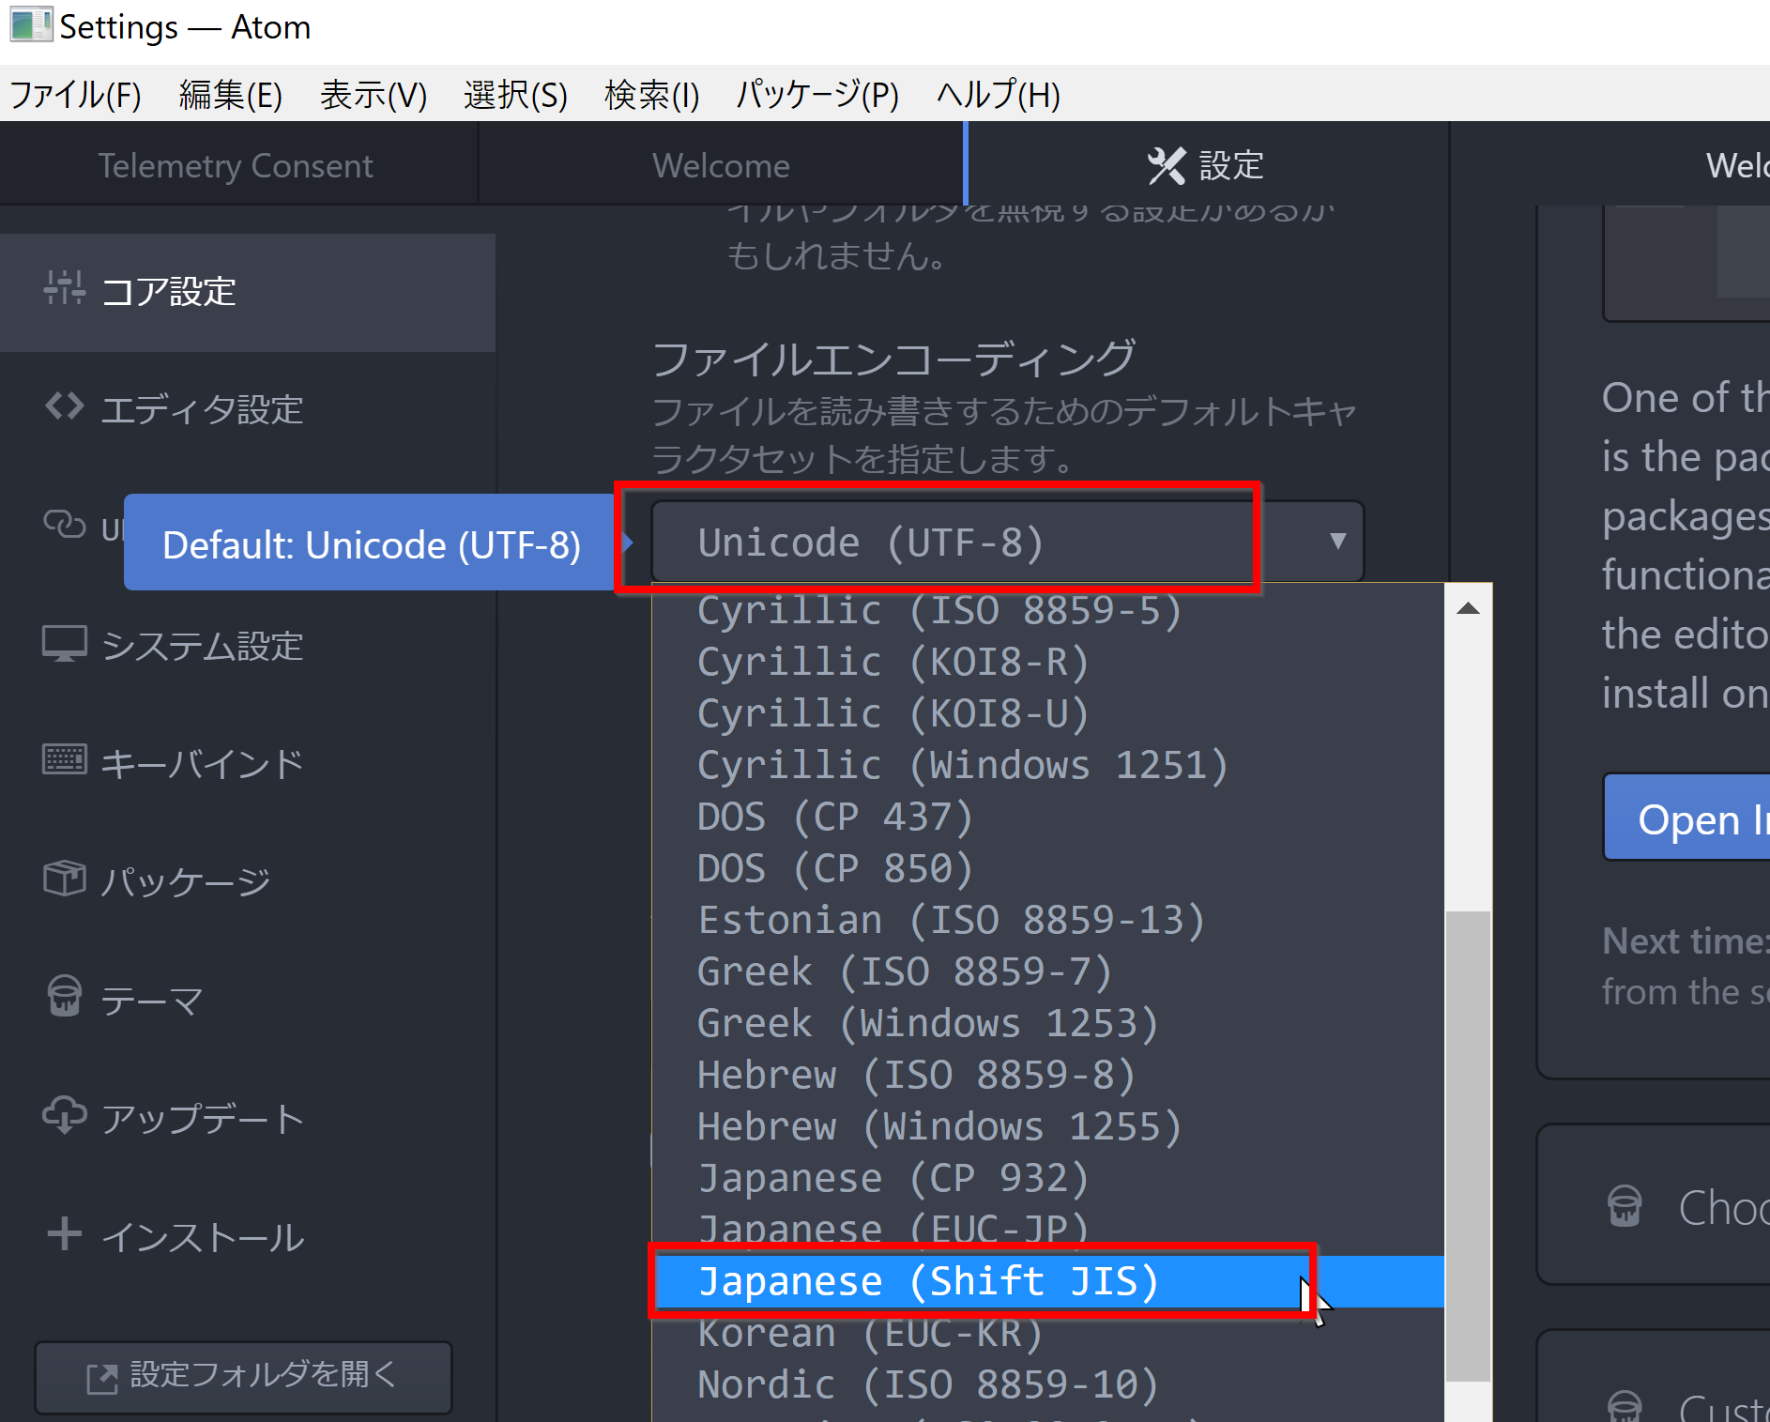The height and width of the screenshot is (1422, 1770).
Task: Click the Editor settings code brackets icon
Action: tap(65, 406)
